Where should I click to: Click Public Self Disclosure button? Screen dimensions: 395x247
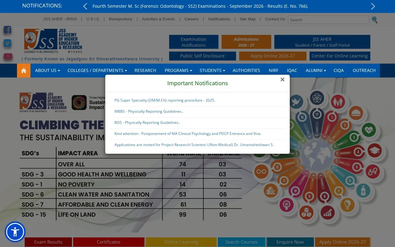pos(202,56)
